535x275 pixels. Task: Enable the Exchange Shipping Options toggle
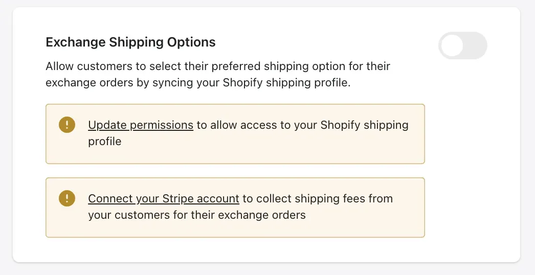click(x=463, y=45)
